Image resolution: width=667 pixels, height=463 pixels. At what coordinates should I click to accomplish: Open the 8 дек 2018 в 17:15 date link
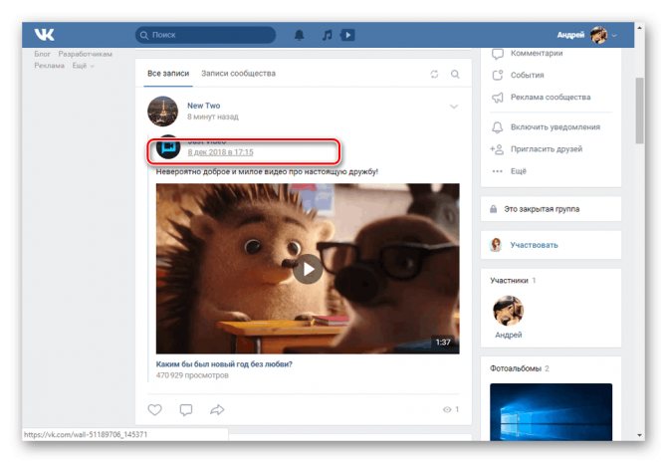220,152
